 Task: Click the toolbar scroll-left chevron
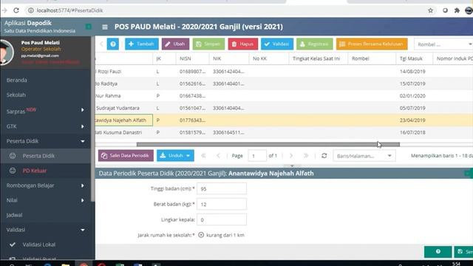101,44
